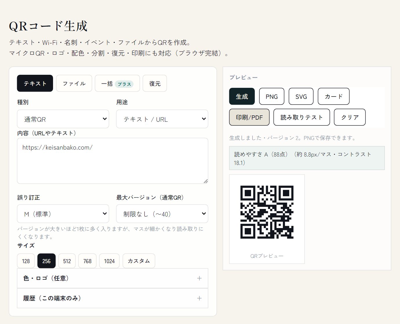Open the 種別 dropdown showing 通常QR
This screenshot has width=400, height=324.
coord(63,119)
